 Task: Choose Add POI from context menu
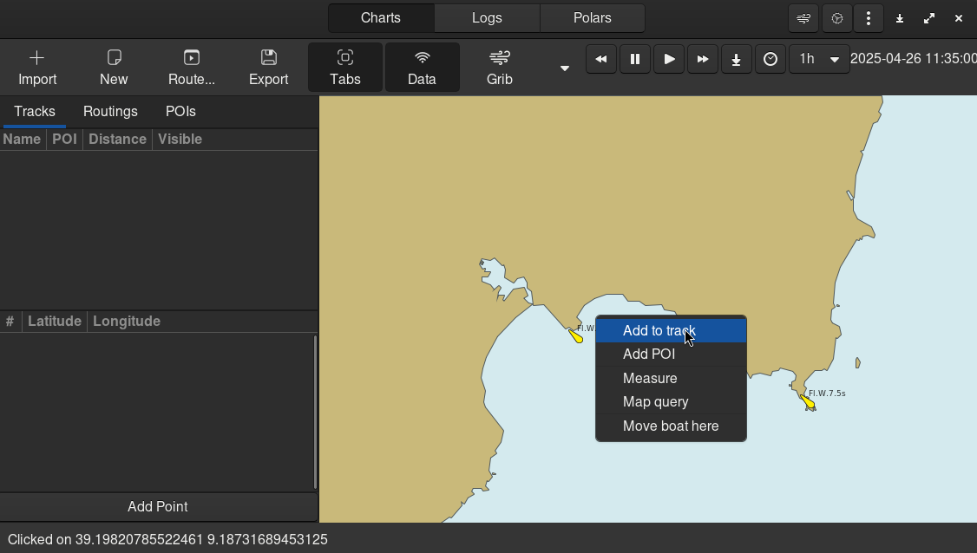(x=649, y=355)
